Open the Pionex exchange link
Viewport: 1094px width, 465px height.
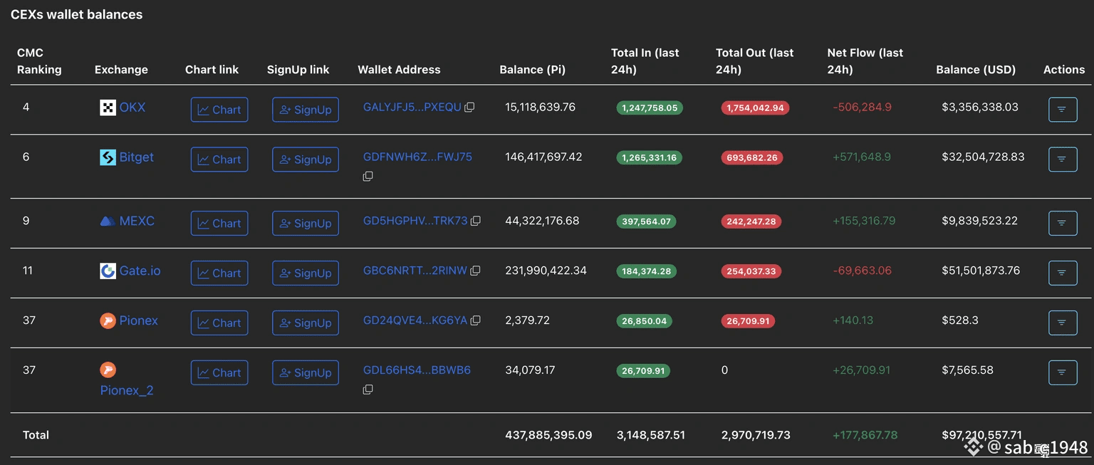pyautogui.click(x=138, y=320)
